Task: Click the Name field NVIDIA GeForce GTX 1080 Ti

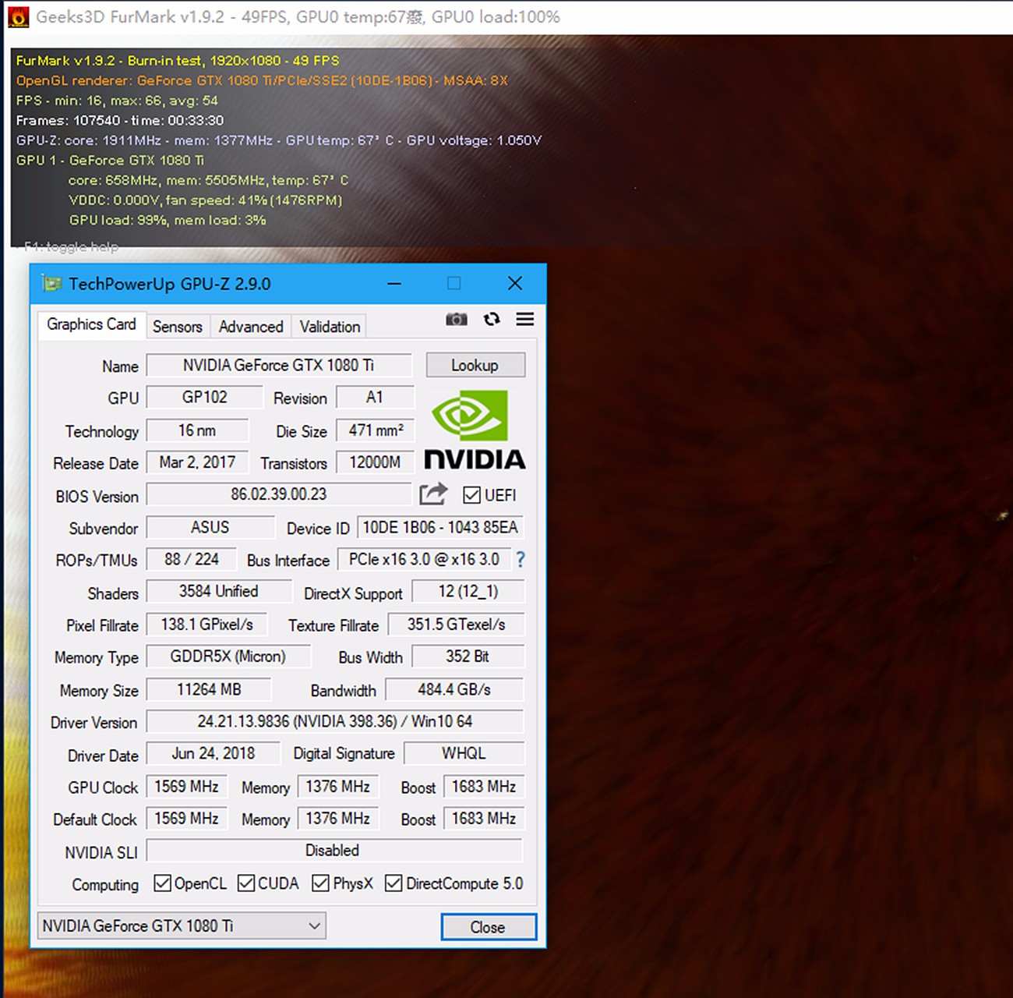Action: tap(279, 365)
